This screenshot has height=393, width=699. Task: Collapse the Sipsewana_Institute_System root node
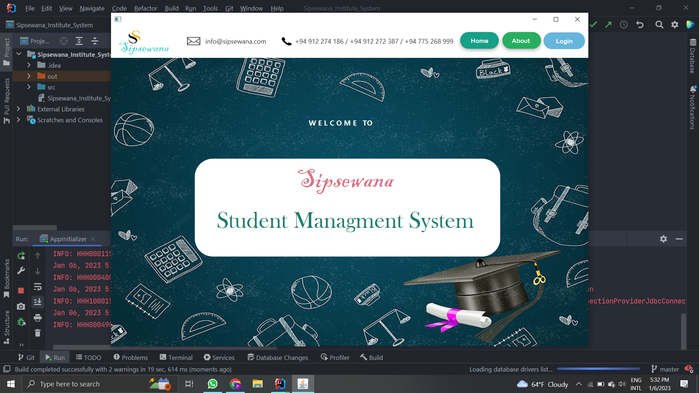(x=19, y=53)
